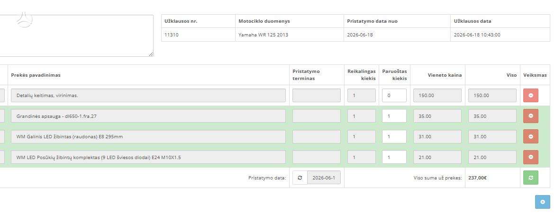The image size is (555, 214).
Task: Click the Vieneto kaina 35.00 field
Action: [437, 116]
